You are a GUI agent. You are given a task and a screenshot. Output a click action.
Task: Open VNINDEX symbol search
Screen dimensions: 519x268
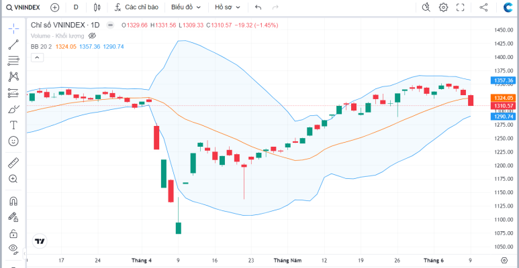click(x=23, y=7)
